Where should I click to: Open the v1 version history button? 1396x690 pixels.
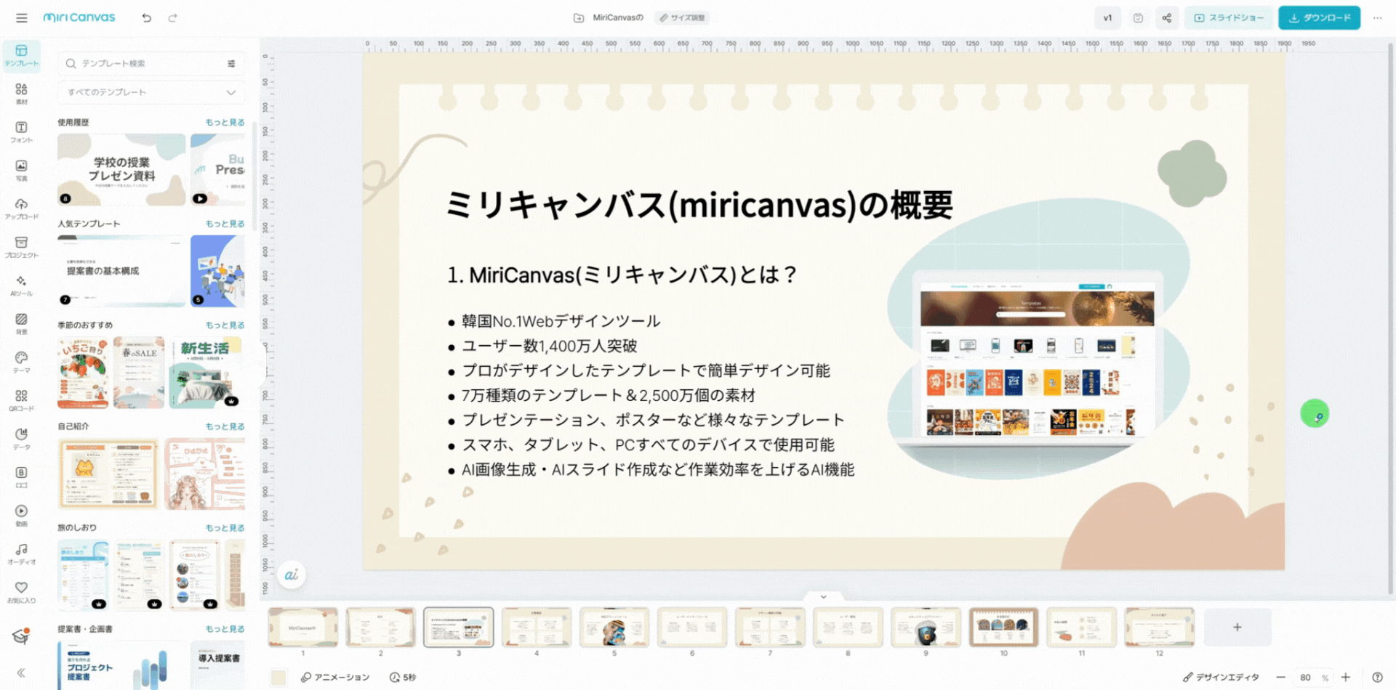coord(1107,18)
